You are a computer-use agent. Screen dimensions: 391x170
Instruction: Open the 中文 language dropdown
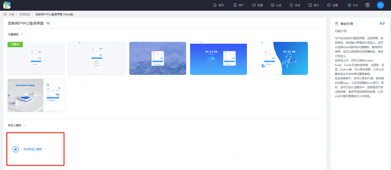point(353,5)
